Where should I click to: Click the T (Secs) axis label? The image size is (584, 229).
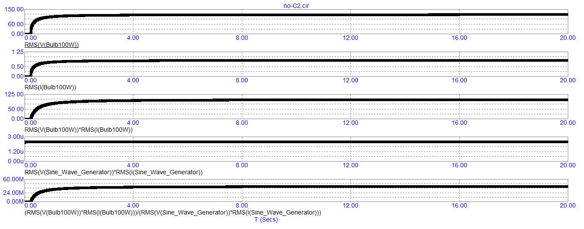pyautogui.click(x=266, y=220)
